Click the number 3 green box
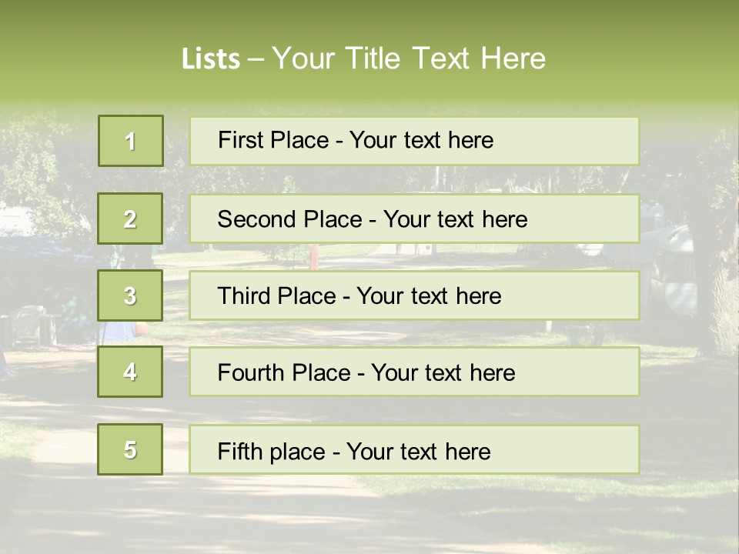The height and width of the screenshot is (554, 739). point(131,295)
